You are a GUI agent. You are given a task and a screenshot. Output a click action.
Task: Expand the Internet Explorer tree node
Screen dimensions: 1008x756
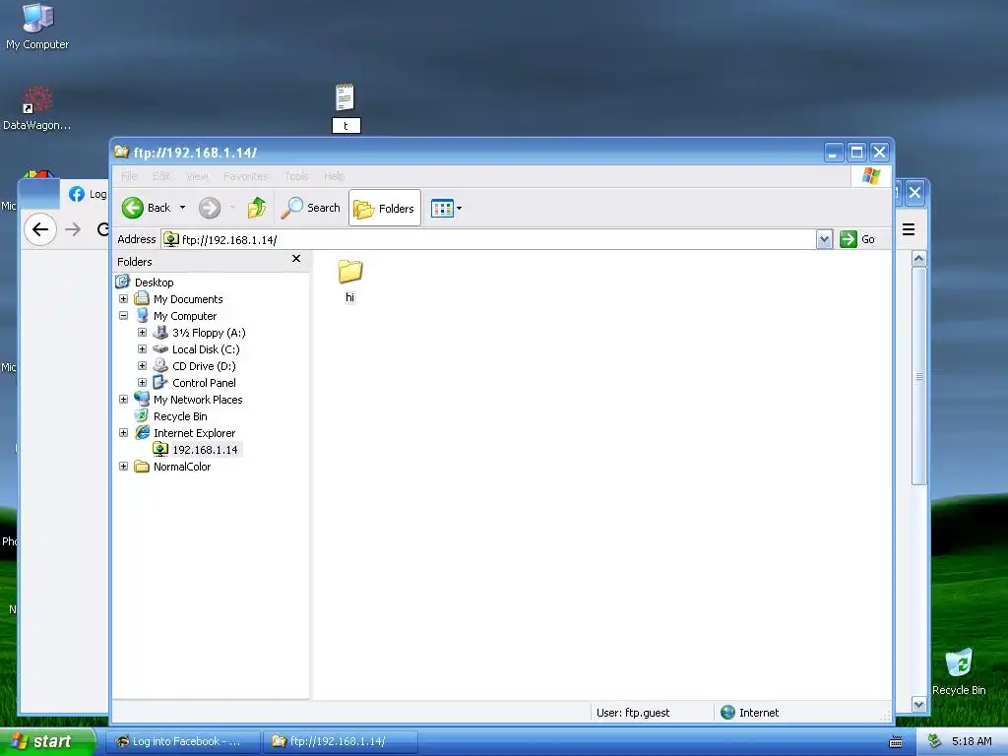pos(123,433)
